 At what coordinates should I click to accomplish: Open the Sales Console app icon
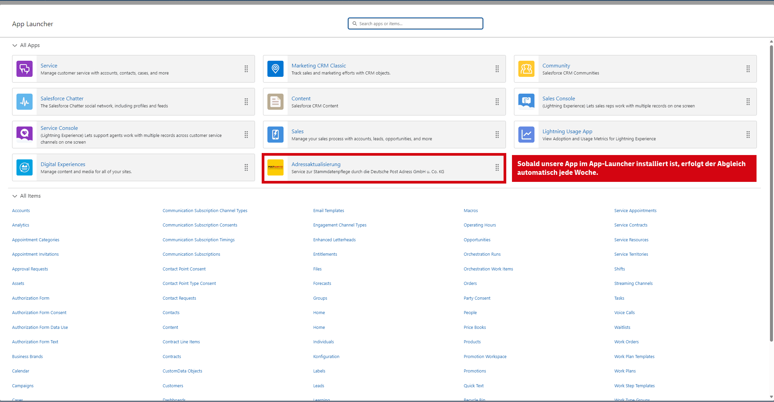coord(526,102)
